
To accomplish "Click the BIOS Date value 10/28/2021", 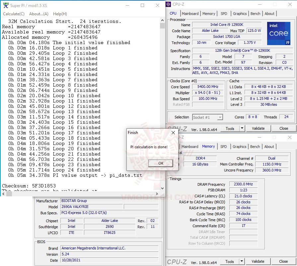I will 109,260.
